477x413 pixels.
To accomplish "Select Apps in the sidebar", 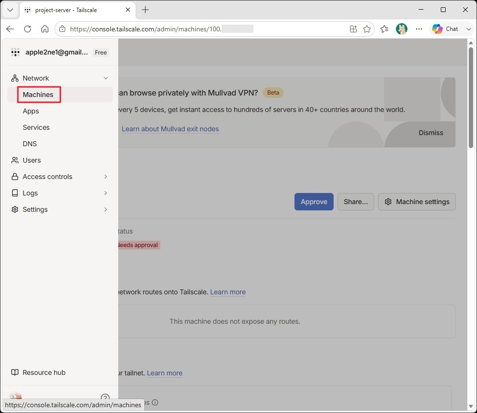I will click(31, 111).
